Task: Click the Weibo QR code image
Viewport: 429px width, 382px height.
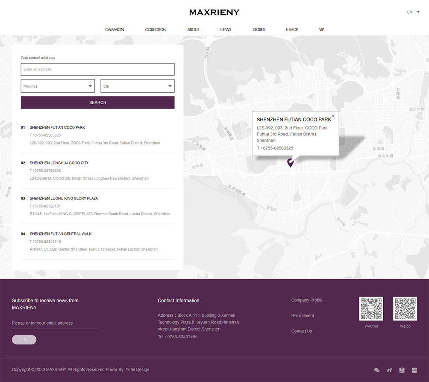Action: pos(405,309)
